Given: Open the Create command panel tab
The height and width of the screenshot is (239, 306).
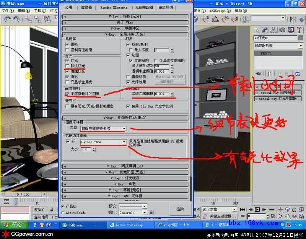Looking at the screenshot, I should pos(256,30).
